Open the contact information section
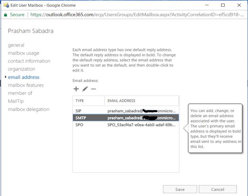Screen dimensions: 248x196 (x=29, y=61)
